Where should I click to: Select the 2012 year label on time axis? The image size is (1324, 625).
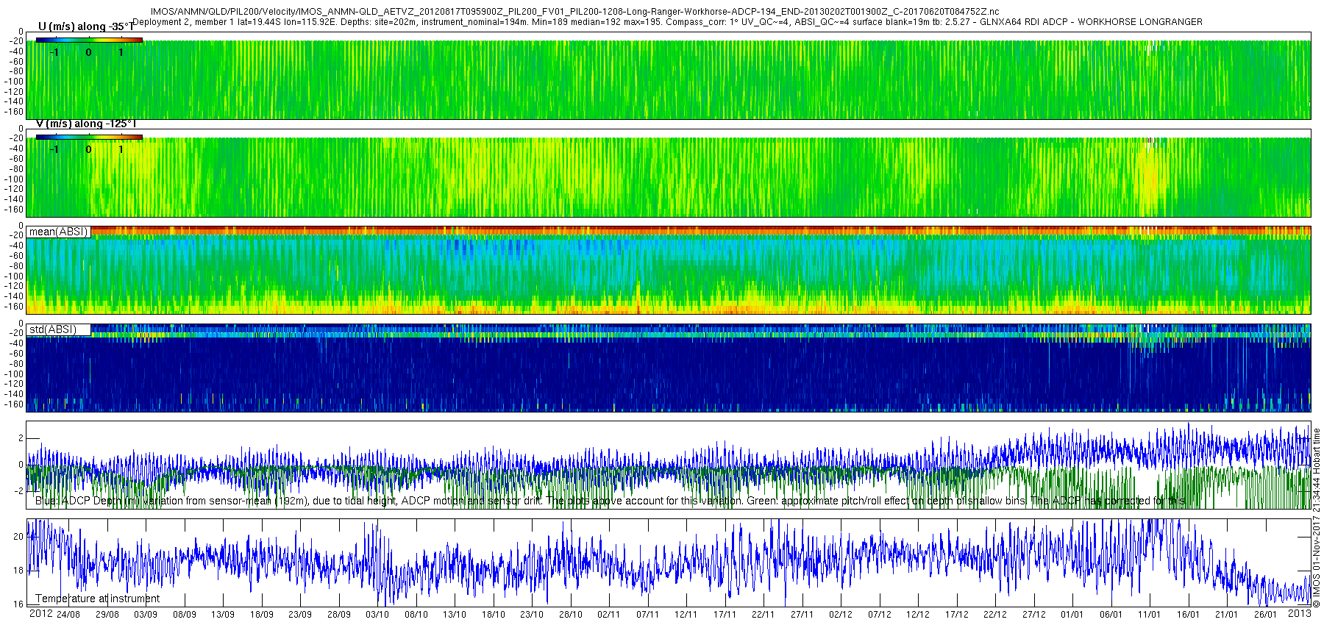40,614
